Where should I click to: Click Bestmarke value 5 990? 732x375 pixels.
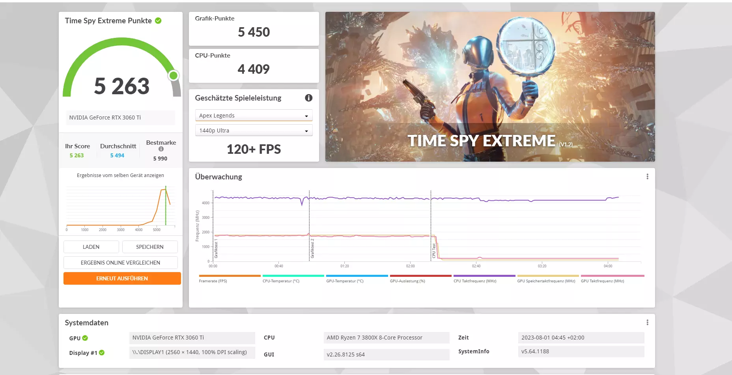(160, 159)
